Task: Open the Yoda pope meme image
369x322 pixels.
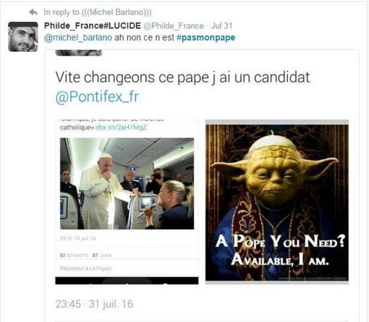Action: tap(277, 202)
